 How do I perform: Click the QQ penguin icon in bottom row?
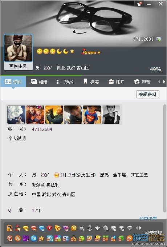point(73,238)
